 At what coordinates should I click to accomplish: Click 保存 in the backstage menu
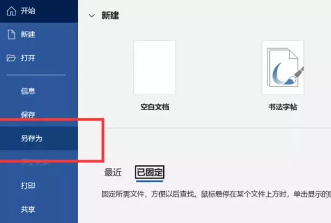click(39, 115)
